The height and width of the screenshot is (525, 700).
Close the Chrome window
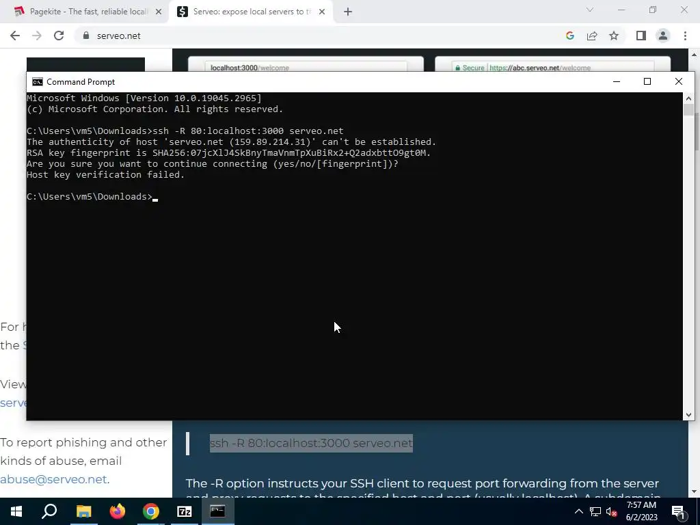(x=684, y=10)
